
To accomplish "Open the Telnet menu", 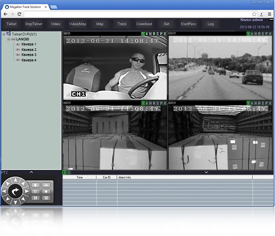I will (11, 24).
